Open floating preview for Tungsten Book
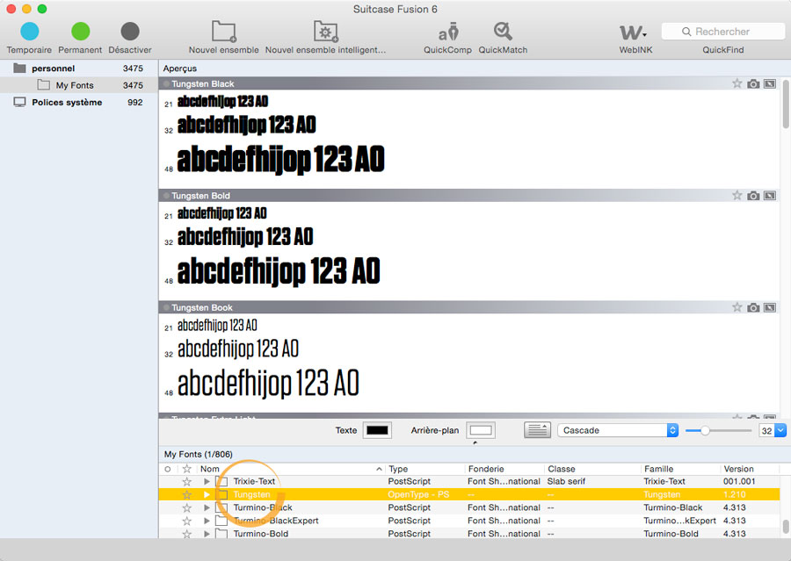This screenshot has width=791, height=561. (x=770, y=307)
